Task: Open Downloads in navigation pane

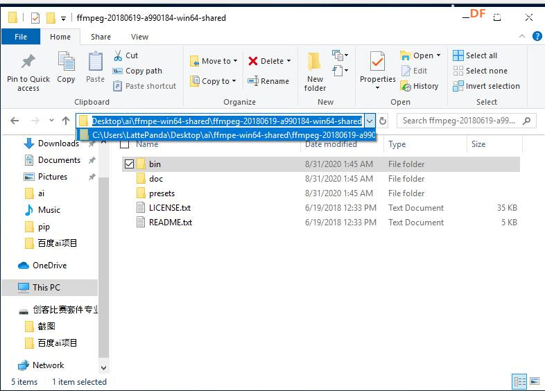Action: pos(58,144)
